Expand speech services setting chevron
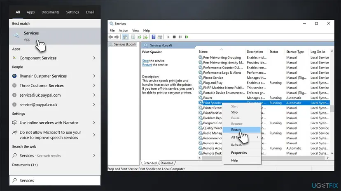 pyautogui.click(x=94, y=135)
